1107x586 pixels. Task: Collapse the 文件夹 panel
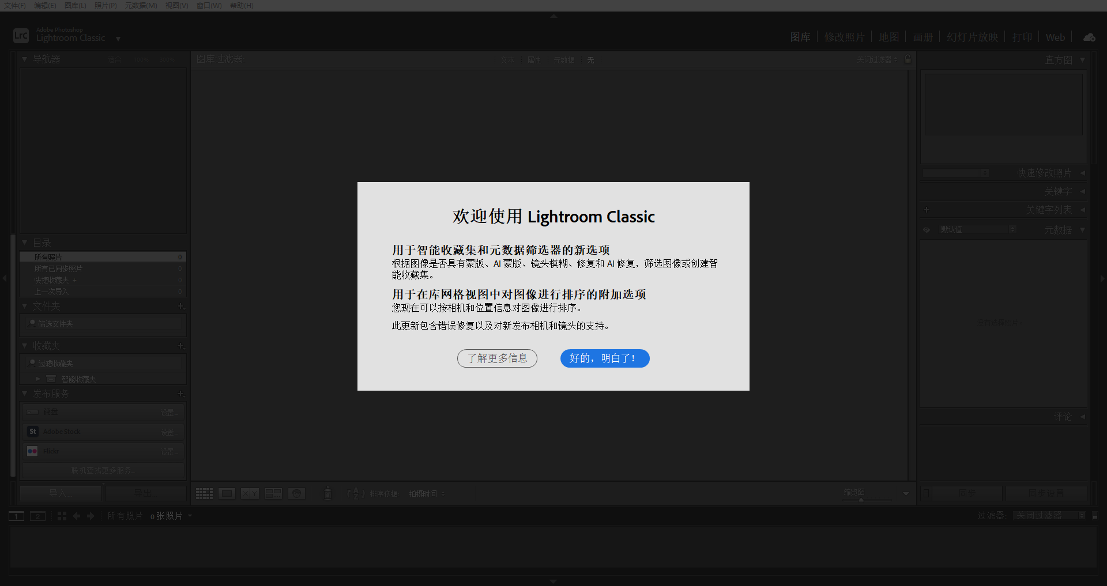(25, 306)
